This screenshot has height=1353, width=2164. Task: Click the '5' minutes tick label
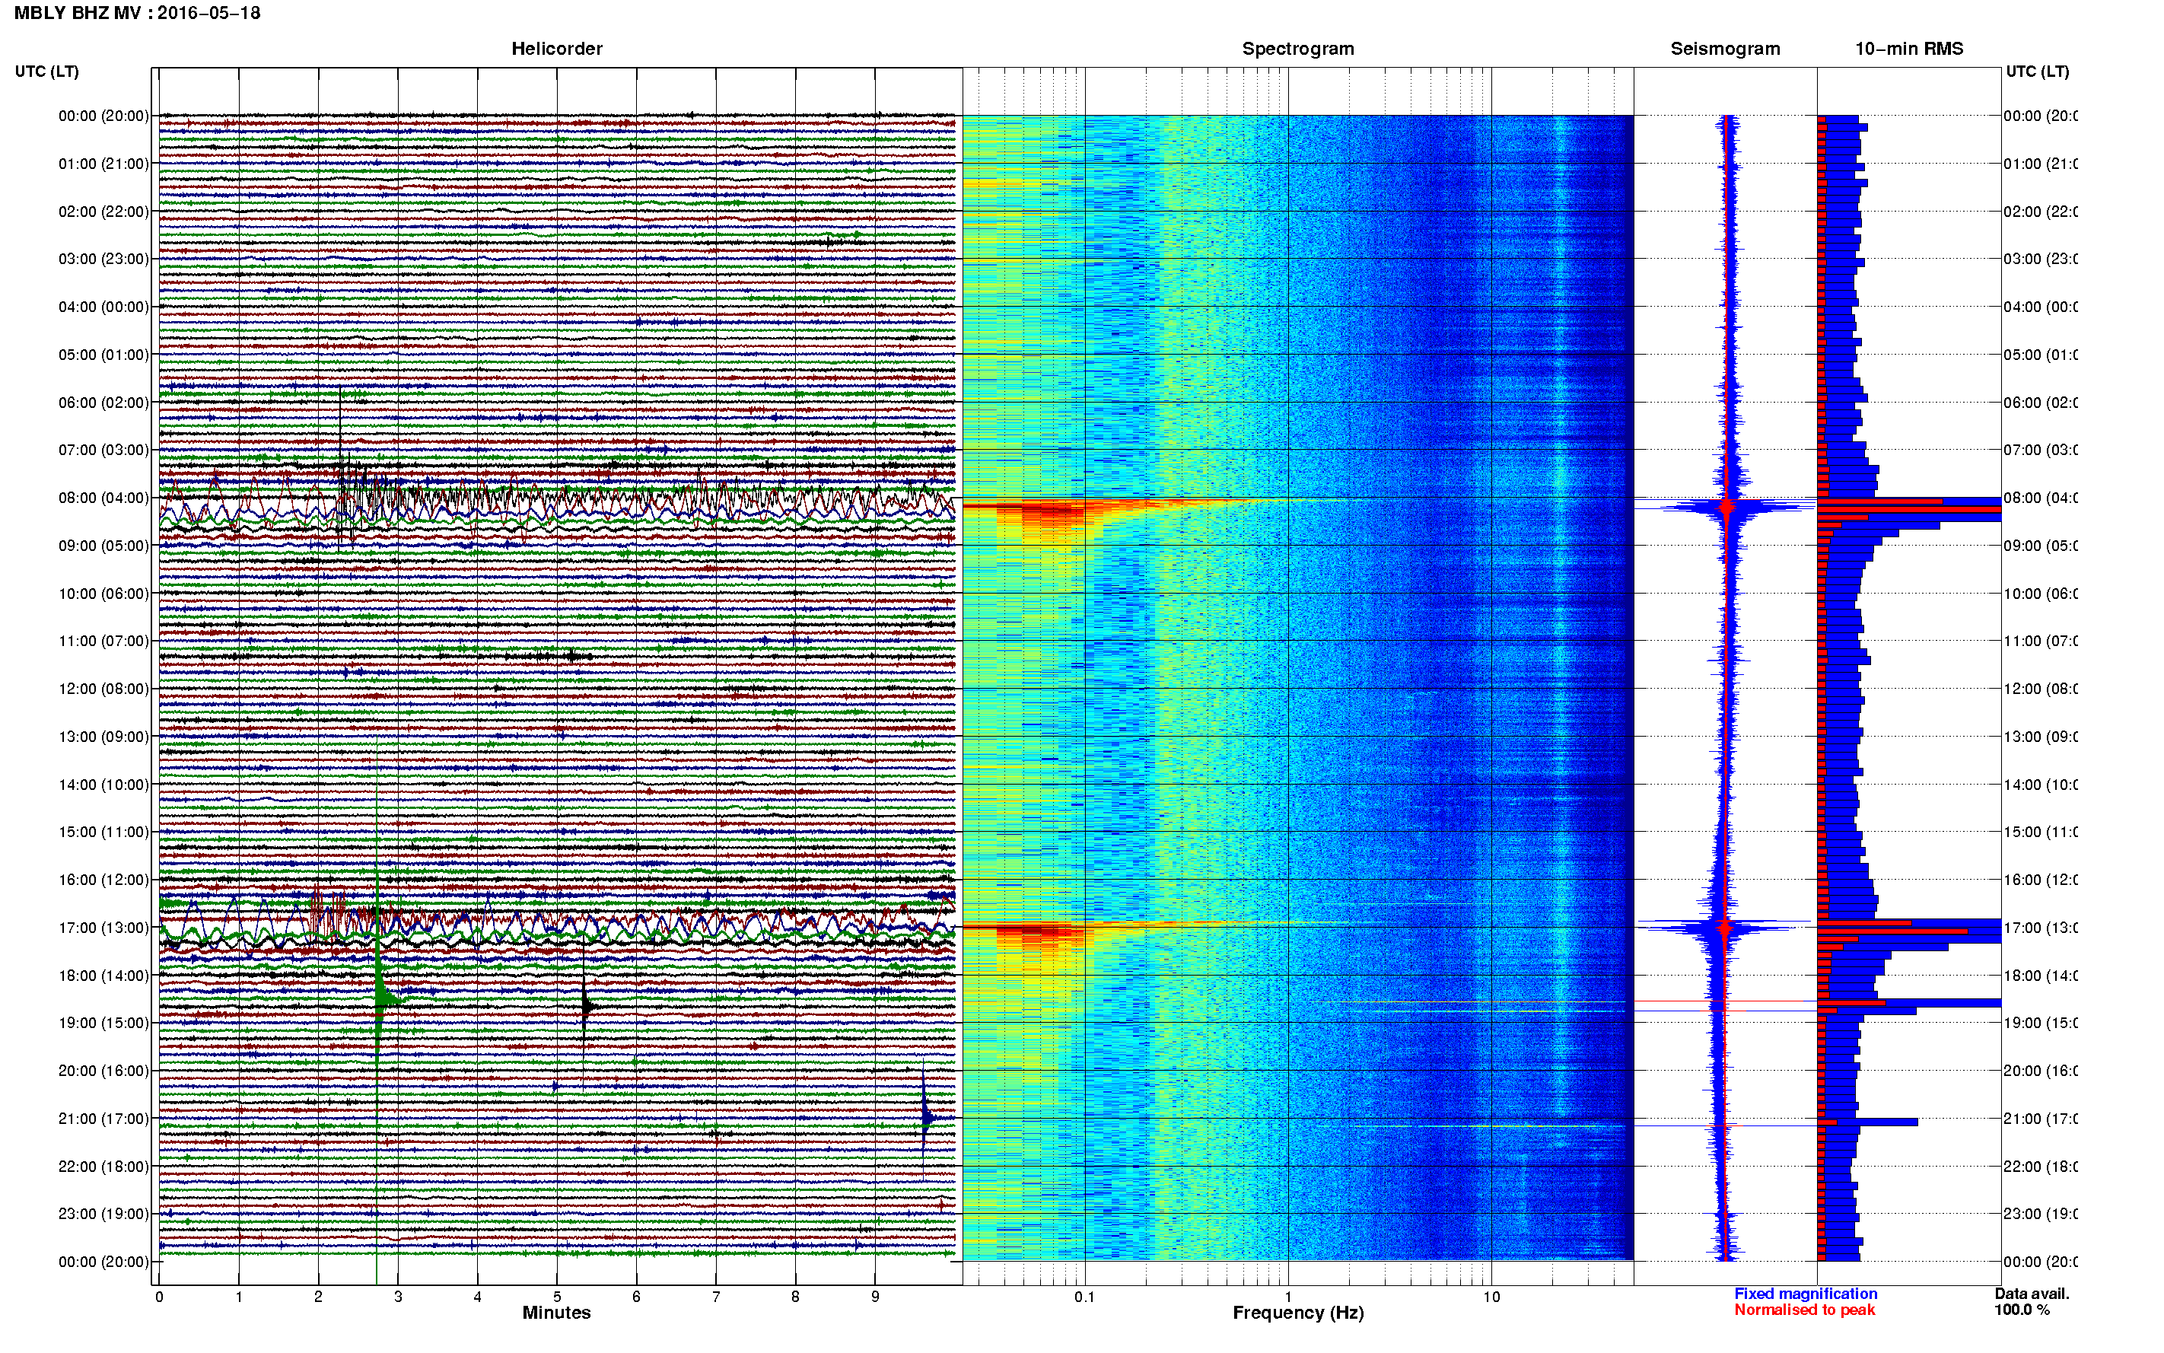coord(556,1297)
